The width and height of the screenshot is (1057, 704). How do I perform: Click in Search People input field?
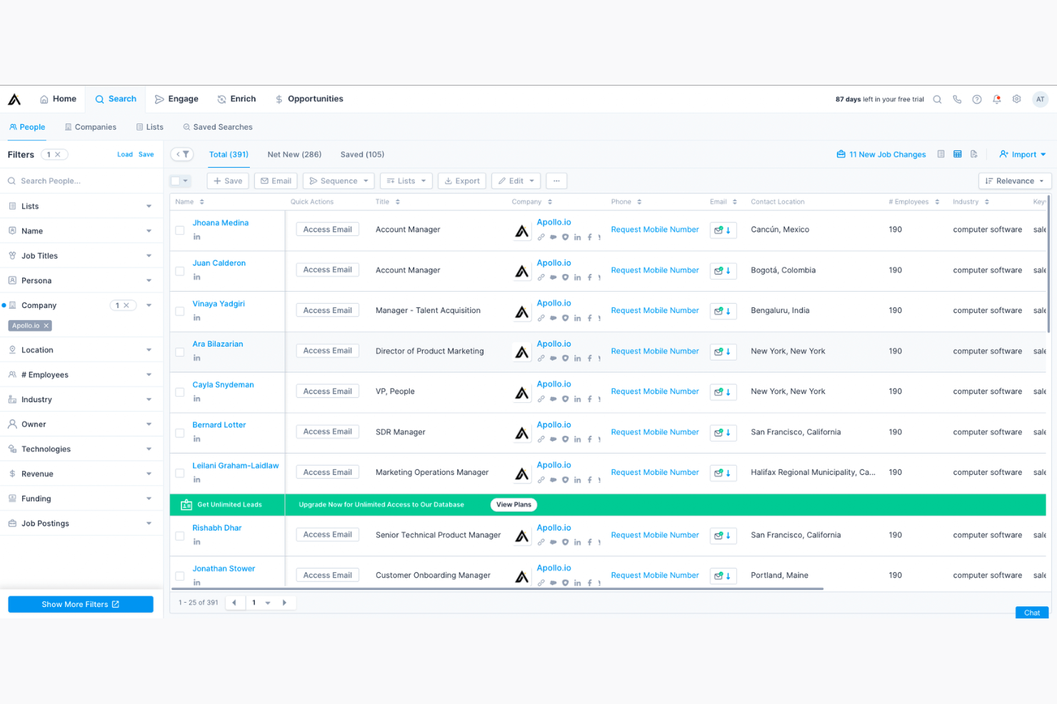pos(81,181)
